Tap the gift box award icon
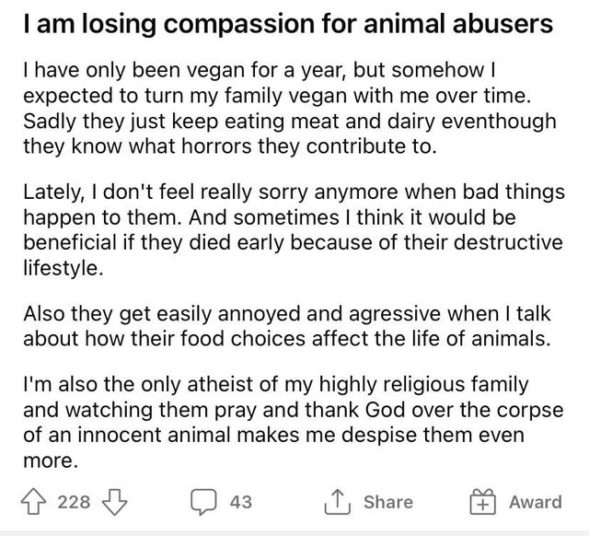Image resolution: width=589 pixels, height=536 pixels. click(483, 502)
